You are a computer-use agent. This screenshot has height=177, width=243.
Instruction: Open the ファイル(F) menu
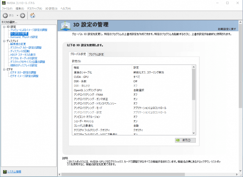[7, 9]
